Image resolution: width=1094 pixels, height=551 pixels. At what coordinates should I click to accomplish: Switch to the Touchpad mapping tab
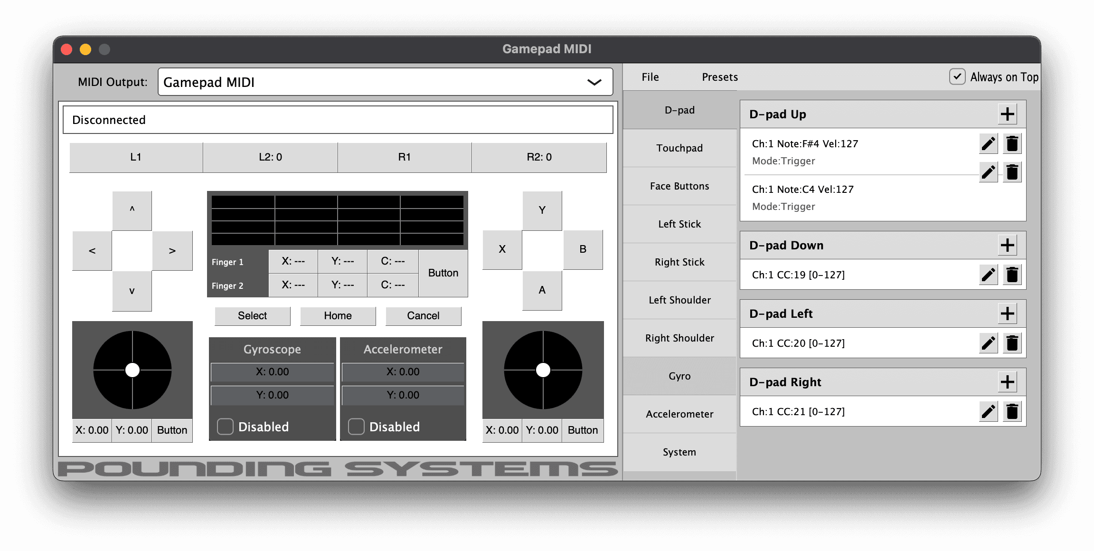pyautogui.click(x=679, y=148)
